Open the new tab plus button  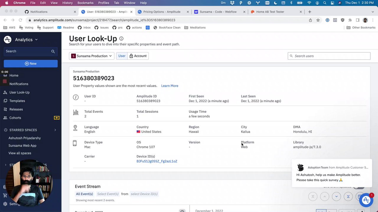pyautogui.click(x=309, y=12)
